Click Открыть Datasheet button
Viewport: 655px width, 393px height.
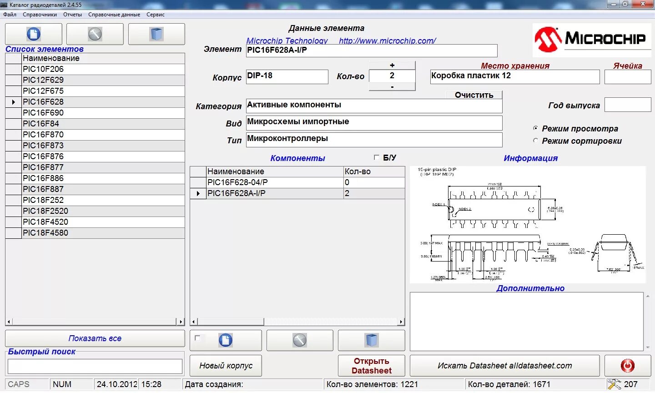(x=372, y=366)
